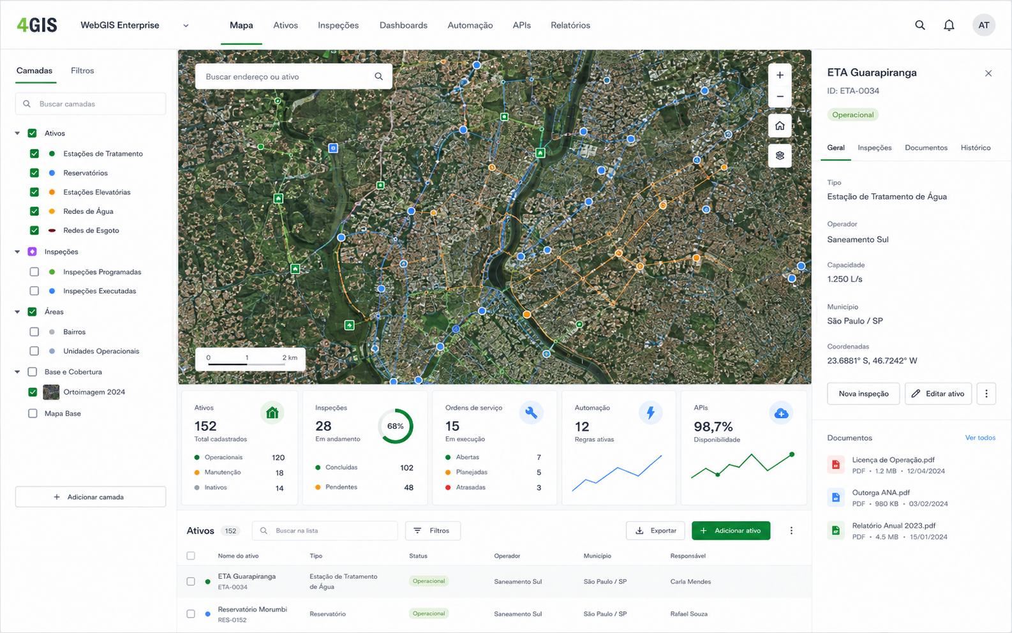Image resolution: width=1012 pixels, height=633 pixels.
Task: Open notifications bell
Action: (x=949, y=26)
